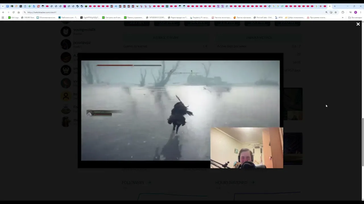The image size is (364, 204).
Task: Click the streamer webcam overlay
Action: pyautogui.click(x=247, y=148)
